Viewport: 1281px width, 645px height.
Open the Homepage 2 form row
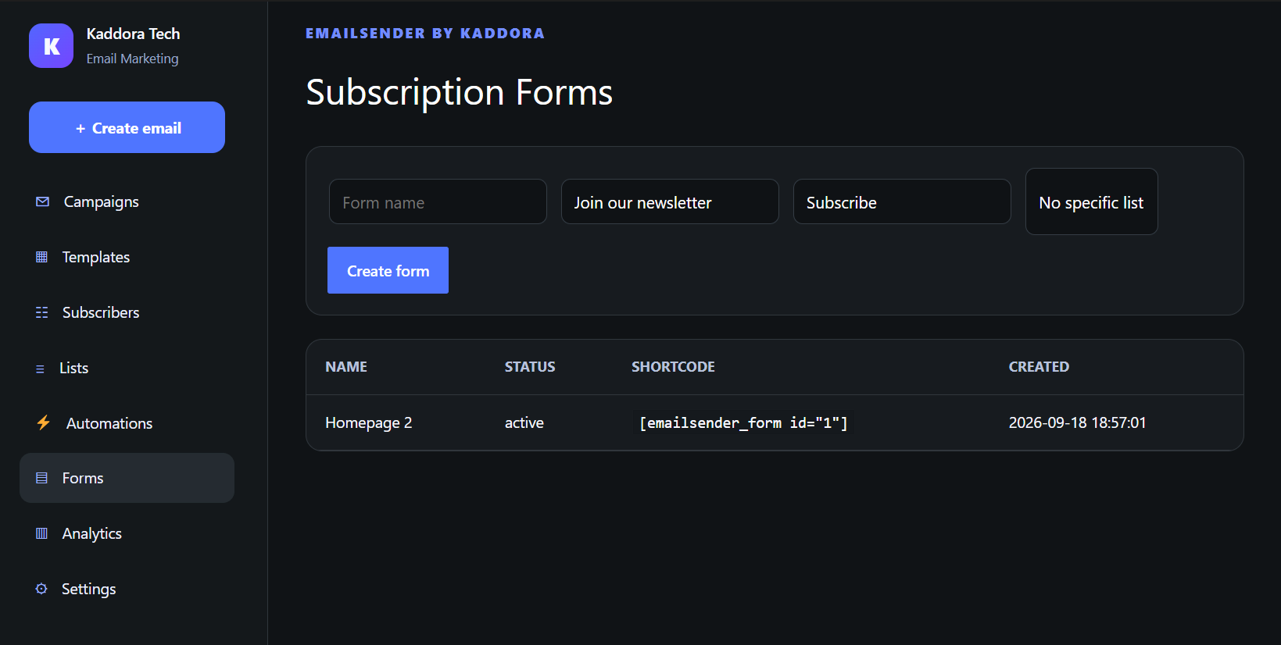pyautogui.click(x=775, y=422)
